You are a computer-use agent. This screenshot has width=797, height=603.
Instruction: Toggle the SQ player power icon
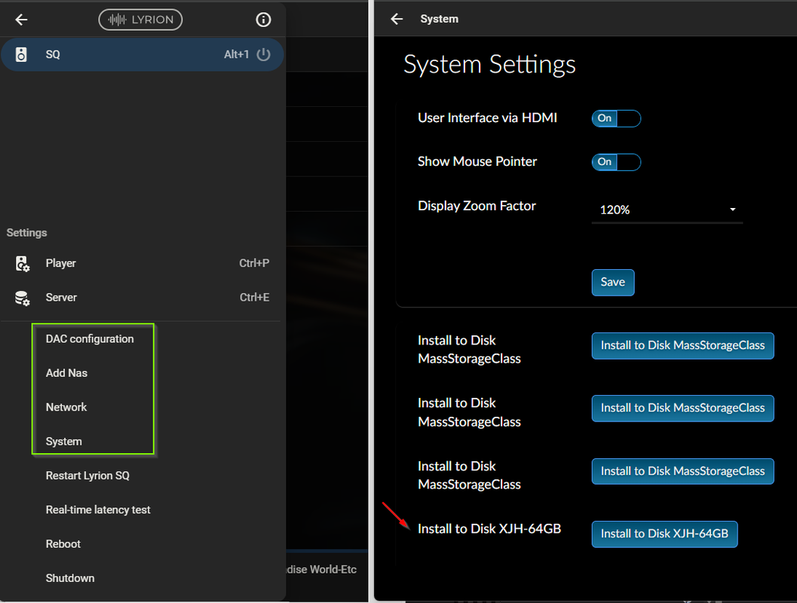pos(263,54)
